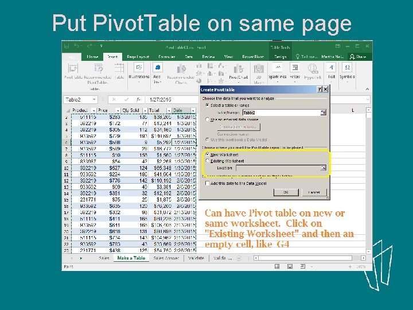Expand the Name Box dropdown showing Table2

94,99
